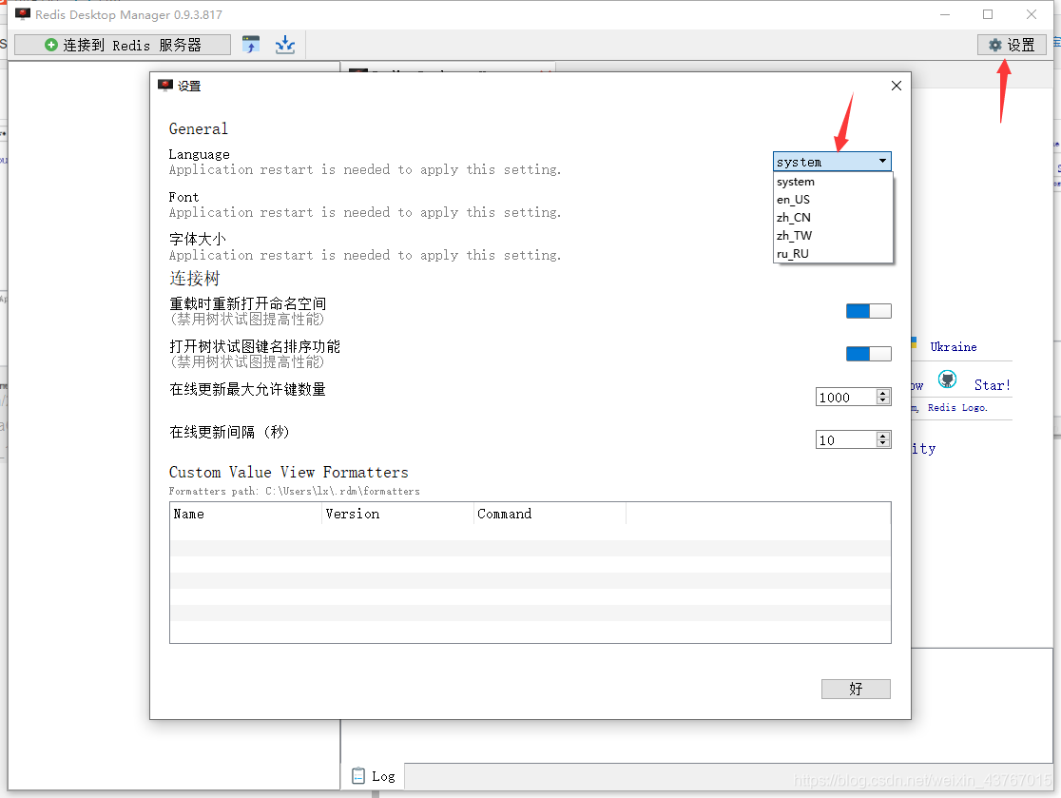Click the Version column header
The width and height of the screenshot is (1061, 798).
coord(397,514)
